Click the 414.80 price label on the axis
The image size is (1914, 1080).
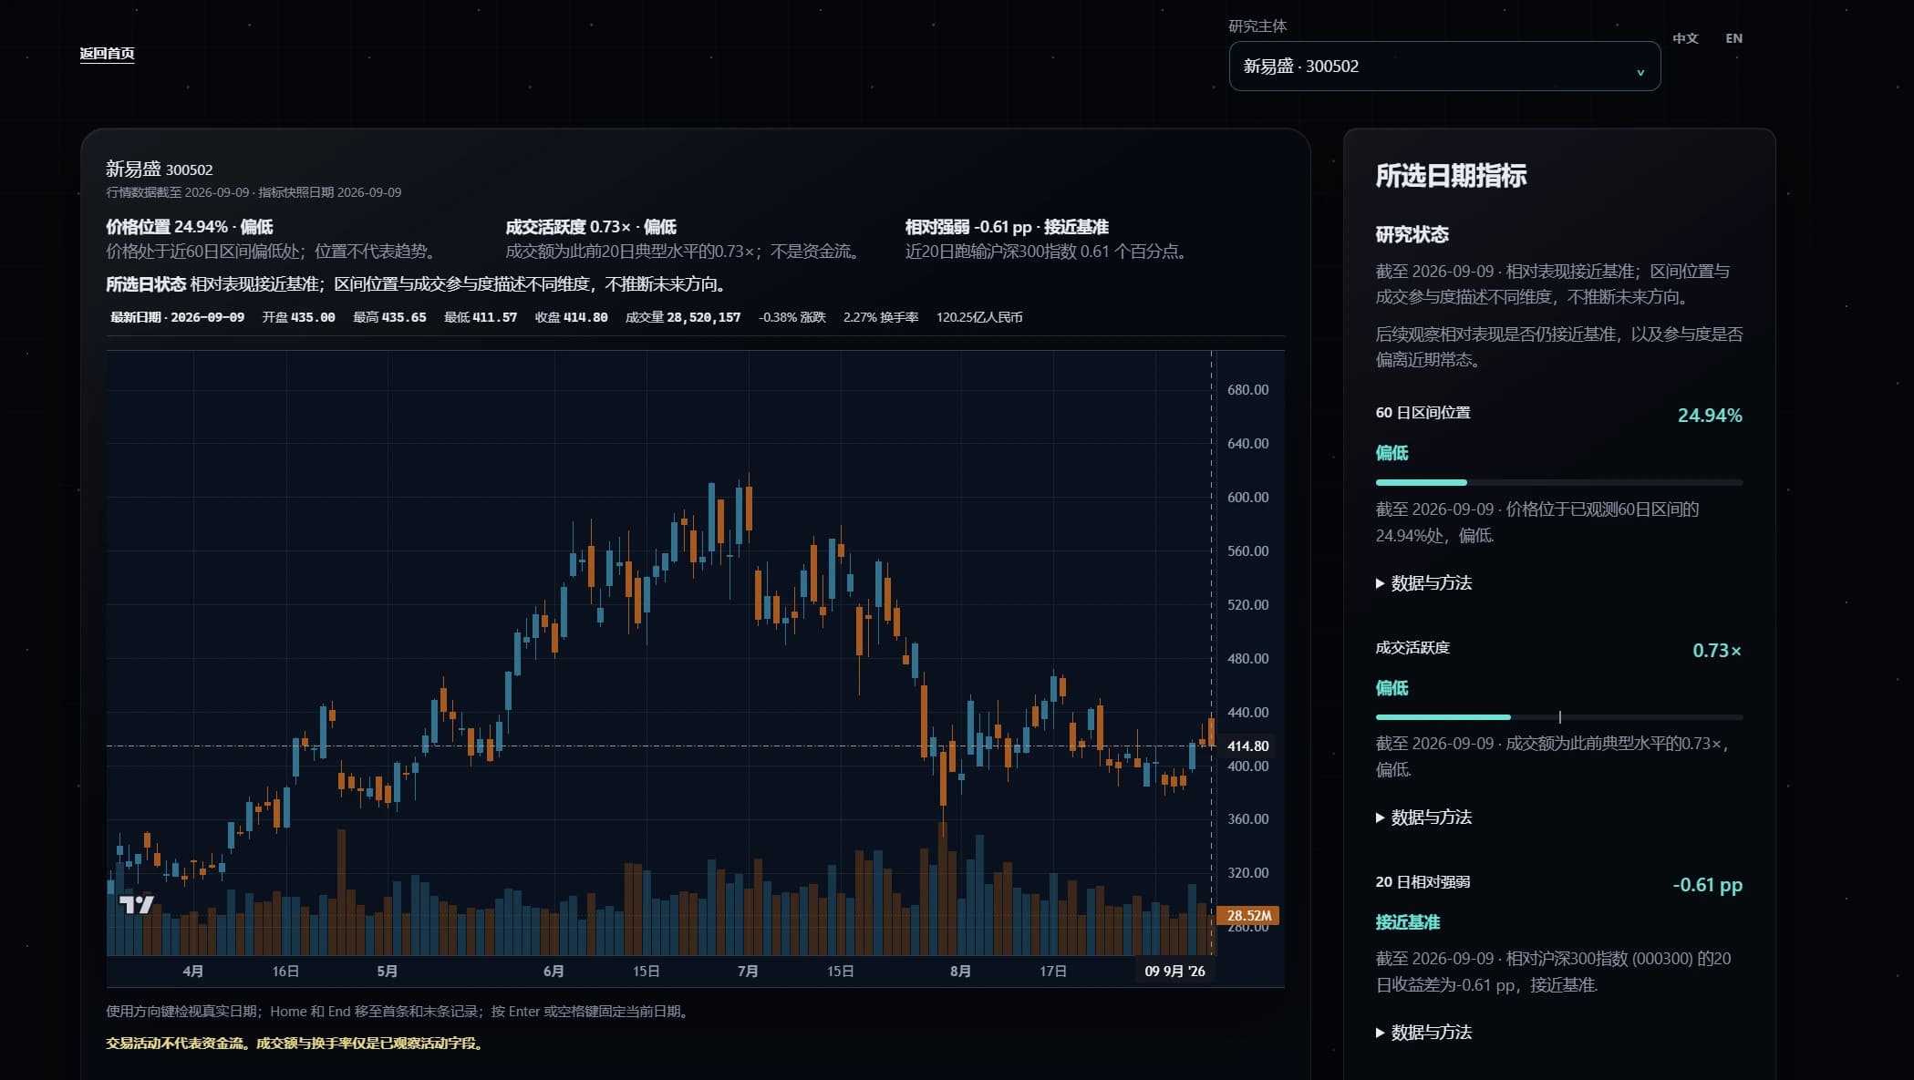[x=1247, y=746]
